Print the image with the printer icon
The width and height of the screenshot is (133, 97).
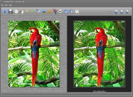click(60, 11)
